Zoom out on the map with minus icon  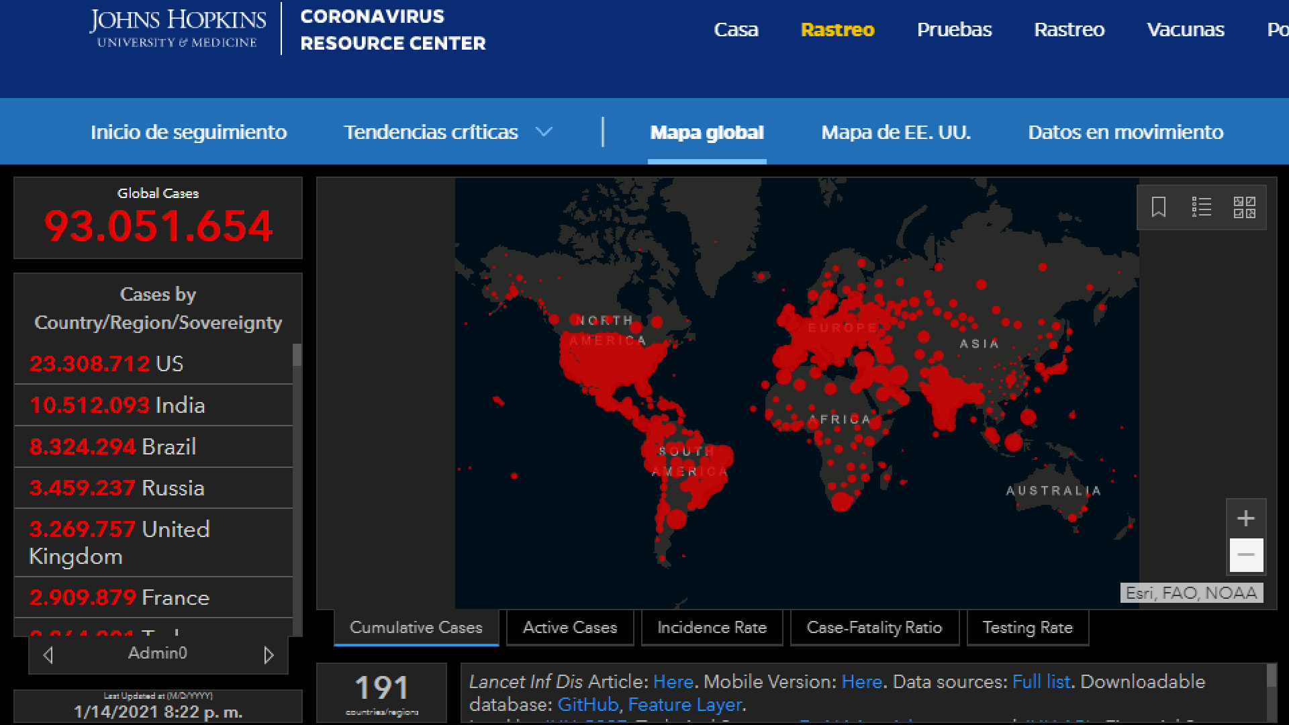(1246, 556)
